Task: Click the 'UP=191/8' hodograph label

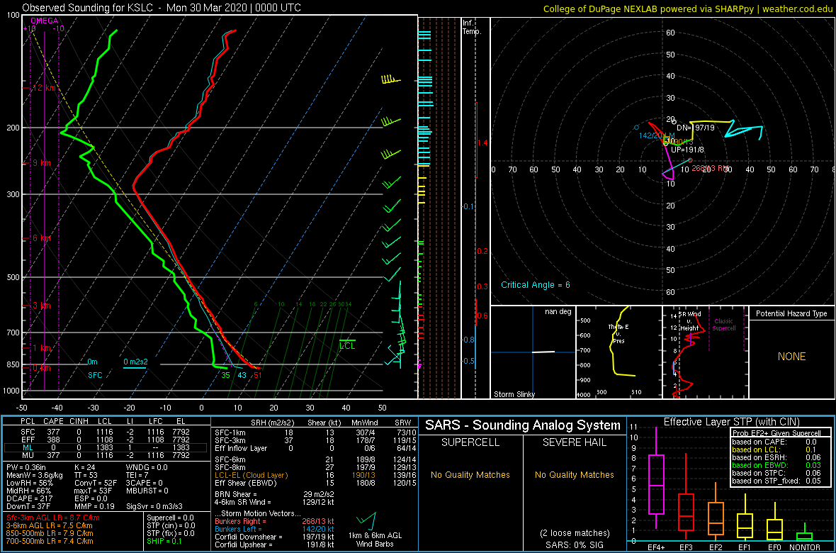Action: 688,150
